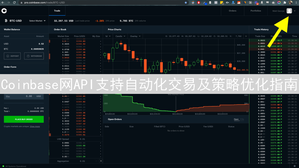Select the Open tab in Open Orders
This screenshot has height=168, width=299.
[x=236, y=119]
